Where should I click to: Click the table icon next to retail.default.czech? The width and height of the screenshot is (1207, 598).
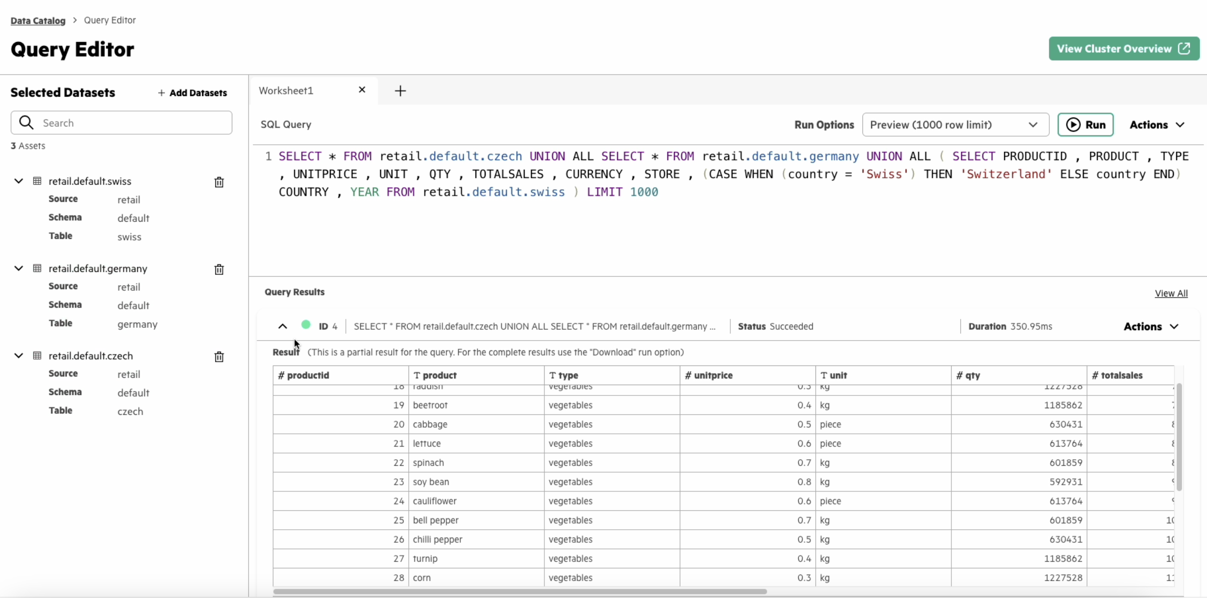(37, 356)
